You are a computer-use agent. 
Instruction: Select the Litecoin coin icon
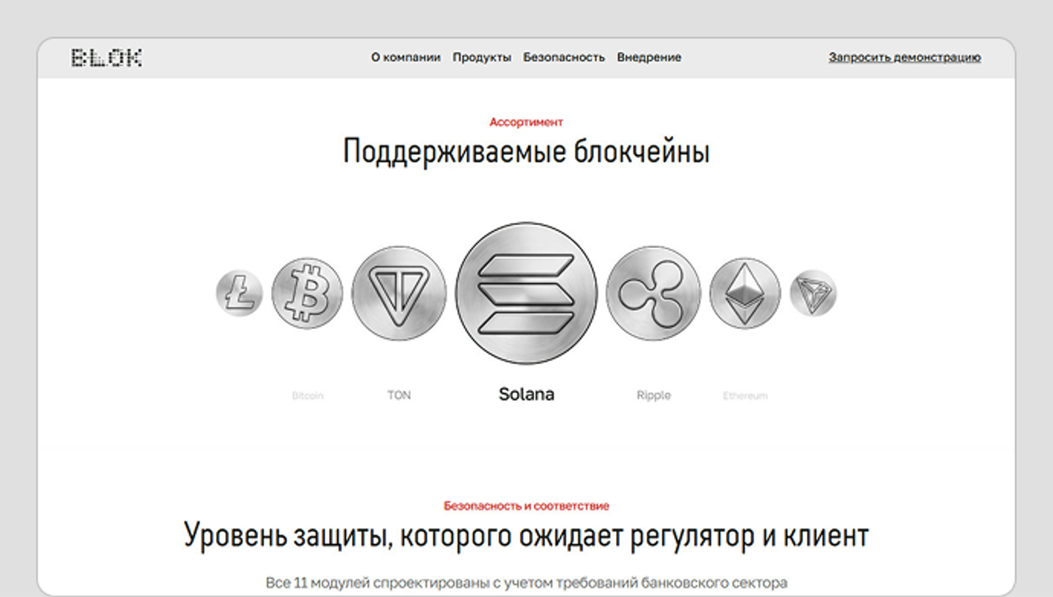pyautogui.click(x=239, y=293)
